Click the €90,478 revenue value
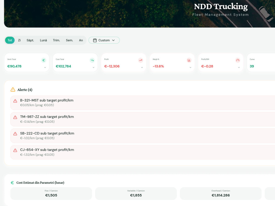The width and height of the screenshot is (275, 206). [x=14, y=66]
